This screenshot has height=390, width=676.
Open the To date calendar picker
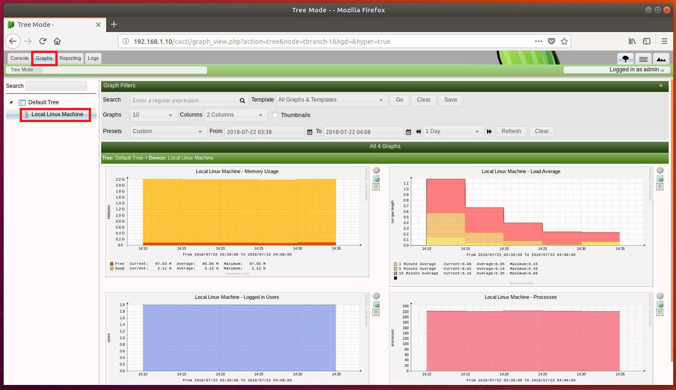coord(408,132)
